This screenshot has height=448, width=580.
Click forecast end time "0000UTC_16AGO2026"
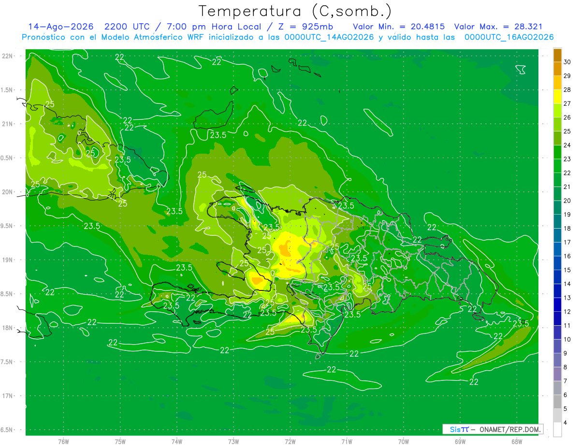tap(509, 37)
